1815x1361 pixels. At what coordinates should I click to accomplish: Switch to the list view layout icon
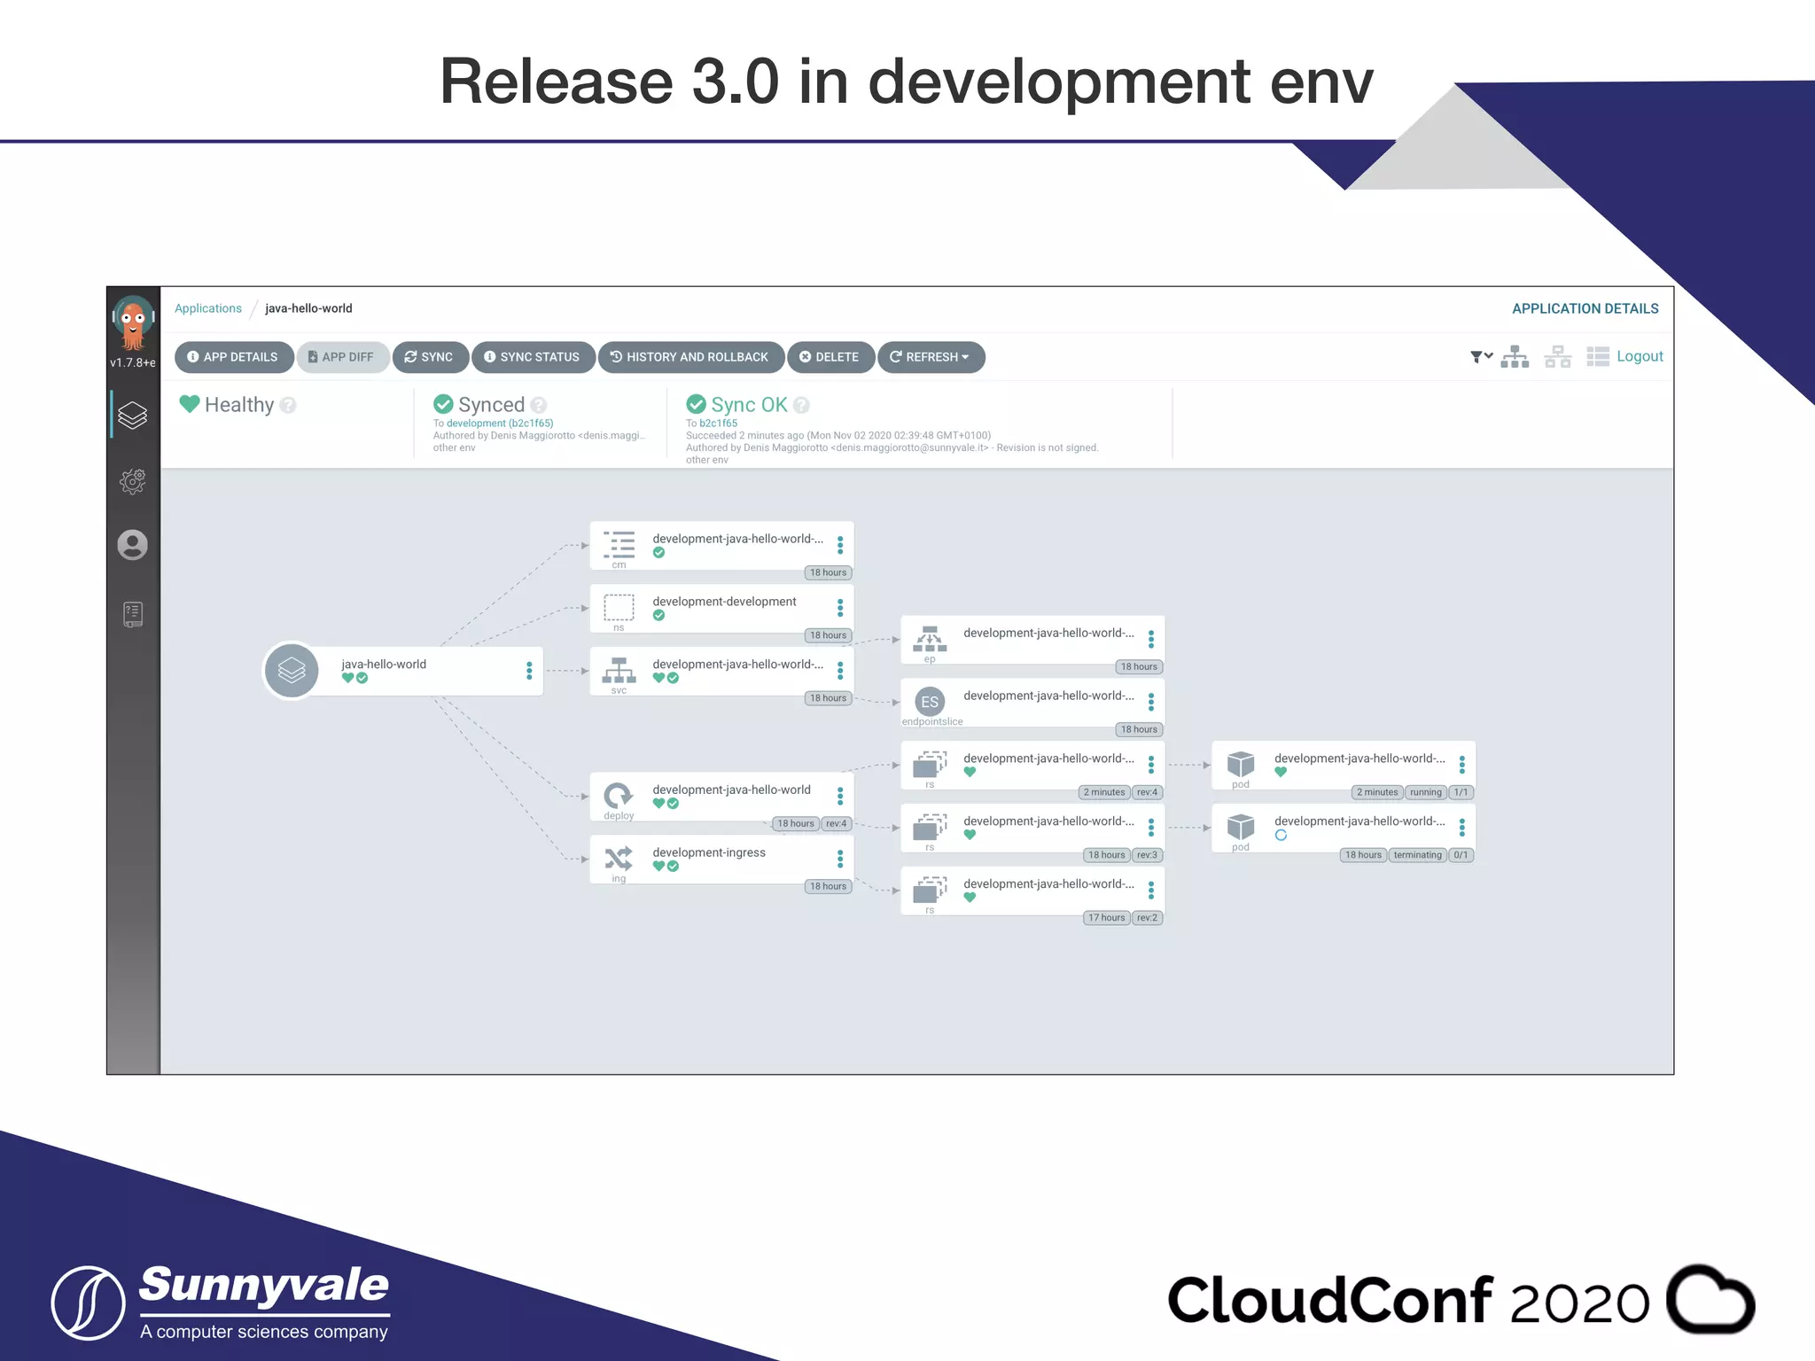(x=1598, y=357)
